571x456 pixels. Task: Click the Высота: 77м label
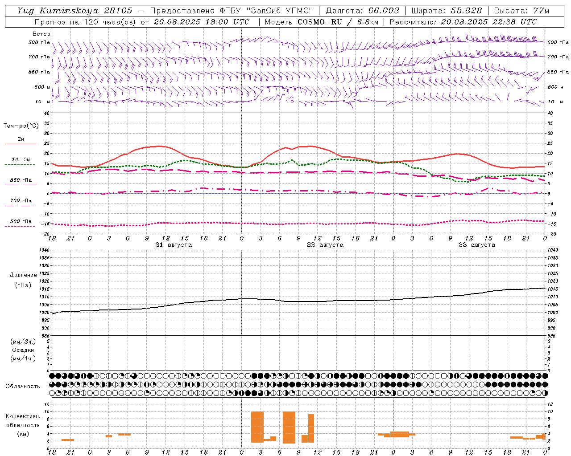pyautogui.click(x=521, y=11)
